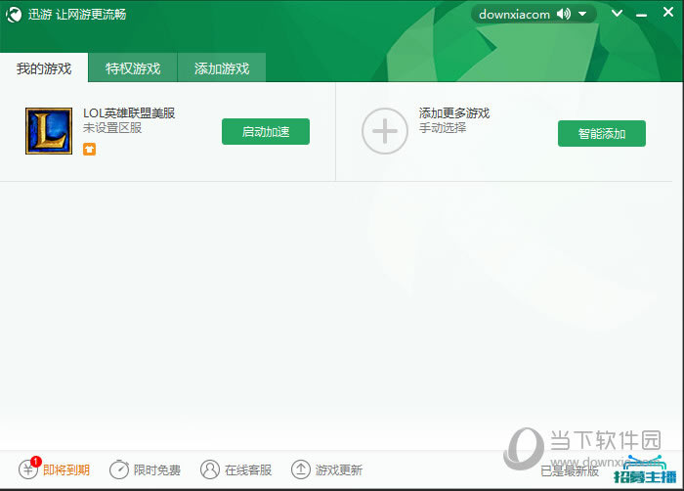Click the orange shirt badge under LOL
Image resolution: width=684 pixels, height=491 pixels.
(x=90, y=150)
